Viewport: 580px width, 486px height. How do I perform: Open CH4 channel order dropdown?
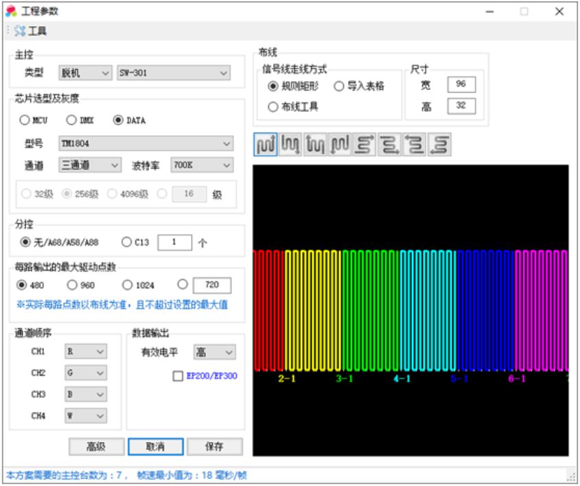tap(86, 416)
